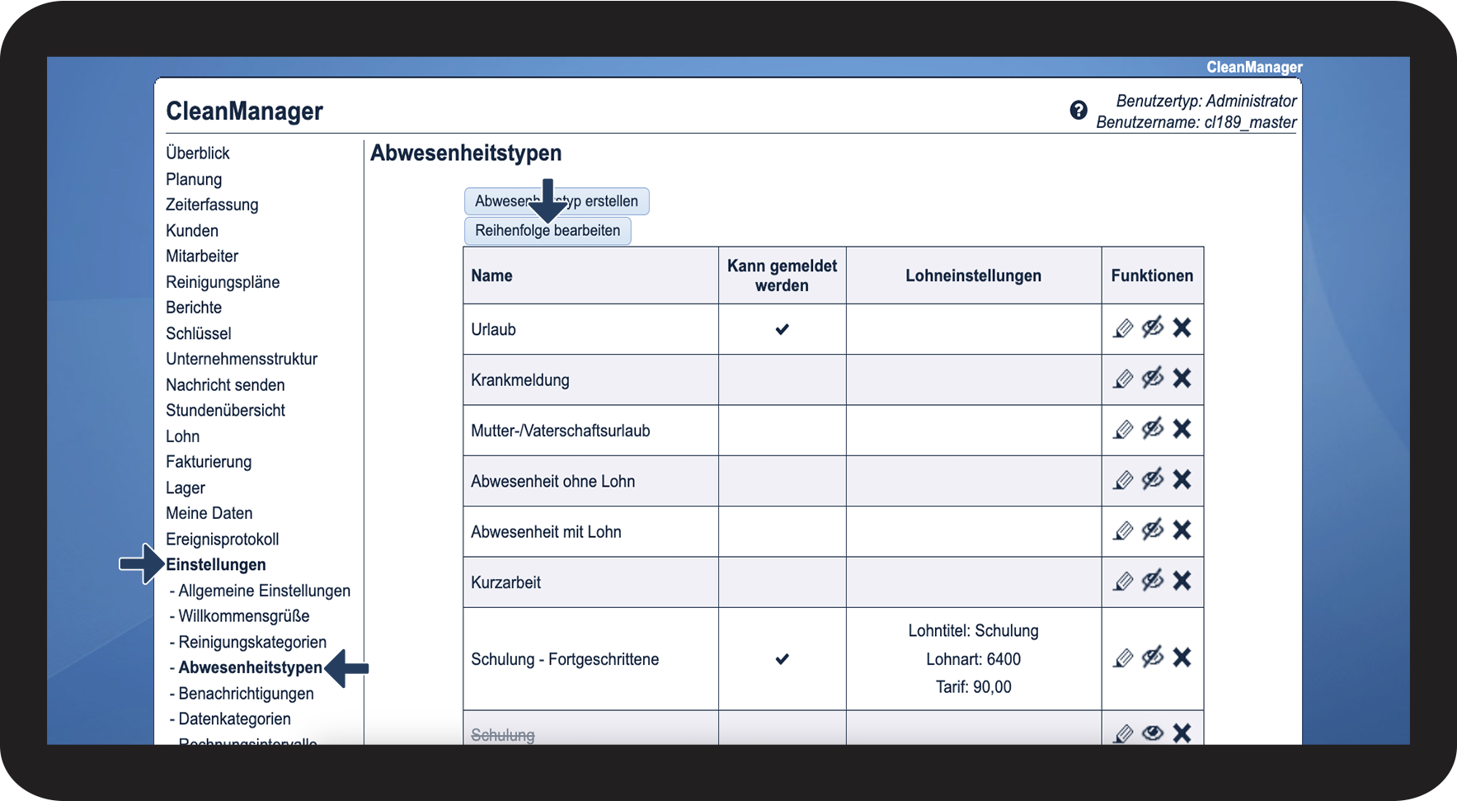Select Nachricht senden link
The width and height of the screenshot is (1457, 801).
(225, 385)
